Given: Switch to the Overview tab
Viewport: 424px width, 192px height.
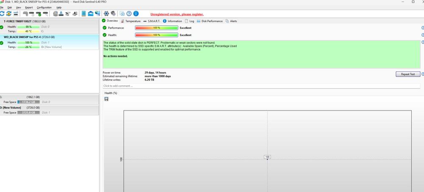Looking at the screenshot, I should pos(110,21).
